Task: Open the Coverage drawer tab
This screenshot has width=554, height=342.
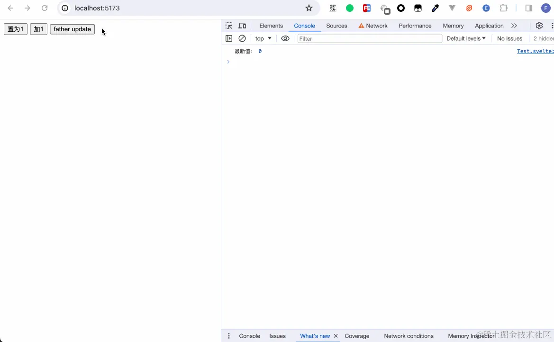Action: click(x=357, y=336)
